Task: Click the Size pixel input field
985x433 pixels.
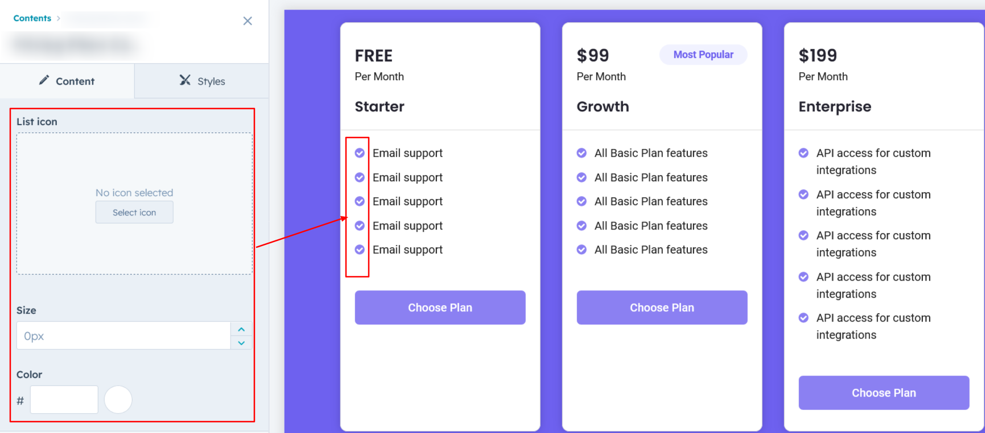Action: (x=123, y=336)
